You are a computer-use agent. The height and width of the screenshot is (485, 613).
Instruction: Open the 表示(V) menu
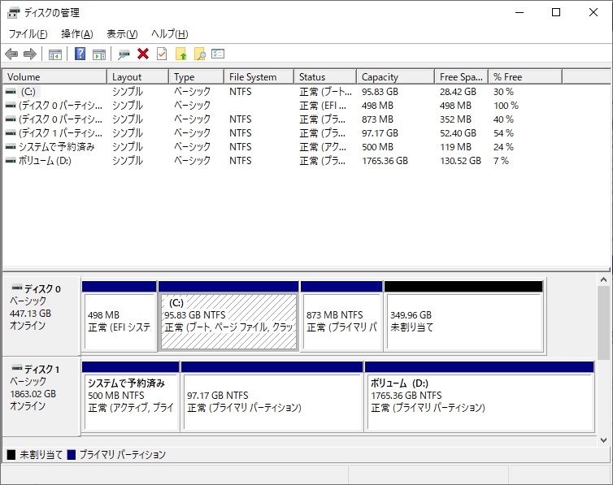click(x=123, y=34)
